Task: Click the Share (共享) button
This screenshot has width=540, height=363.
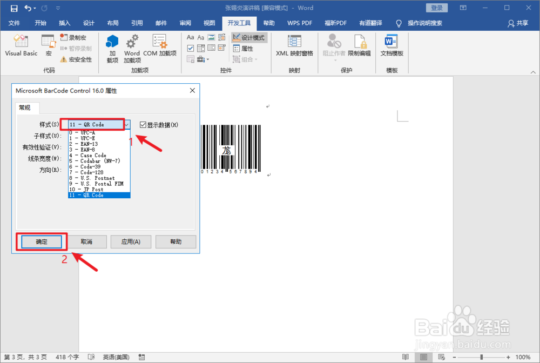Action: (518, 23)
